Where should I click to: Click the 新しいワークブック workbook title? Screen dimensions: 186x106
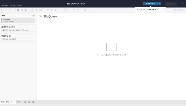click(76, 4)
